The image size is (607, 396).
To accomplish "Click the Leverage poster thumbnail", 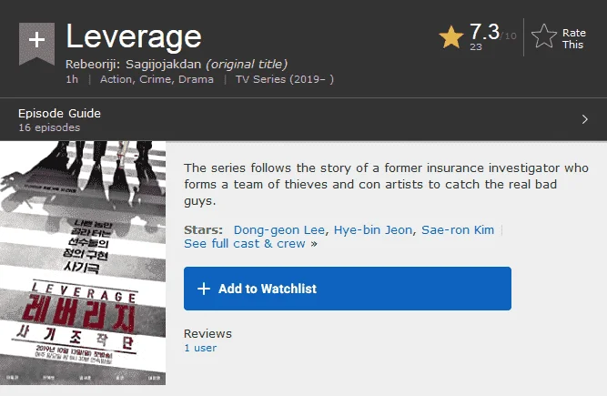I will coord(83,263).
